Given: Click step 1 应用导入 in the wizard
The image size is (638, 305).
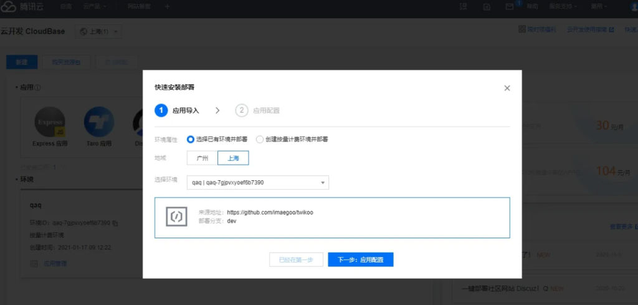Looking at the screenshot, I should (178, 110).
